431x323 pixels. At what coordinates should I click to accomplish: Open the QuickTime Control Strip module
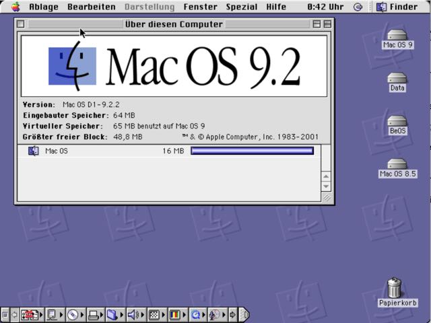pyautogui.click(x=198, y=315)
